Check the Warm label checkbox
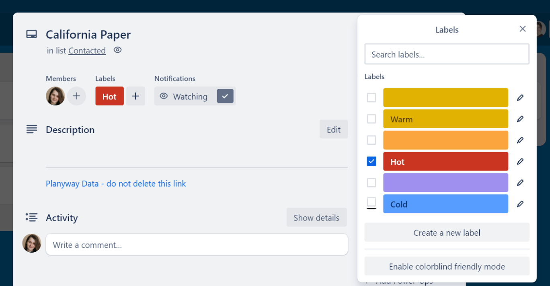Screen dimensions: 550x286 point(371,119)
